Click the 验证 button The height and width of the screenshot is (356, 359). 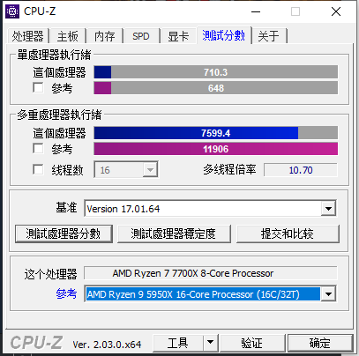(x=252, y=343)
